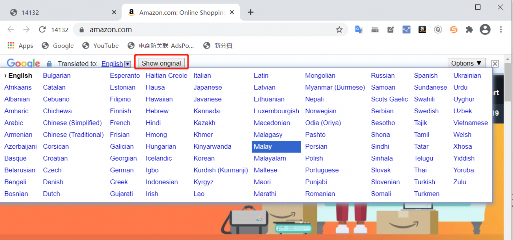Select Thai in the language list
513x240 pixels.
point(420,170)
